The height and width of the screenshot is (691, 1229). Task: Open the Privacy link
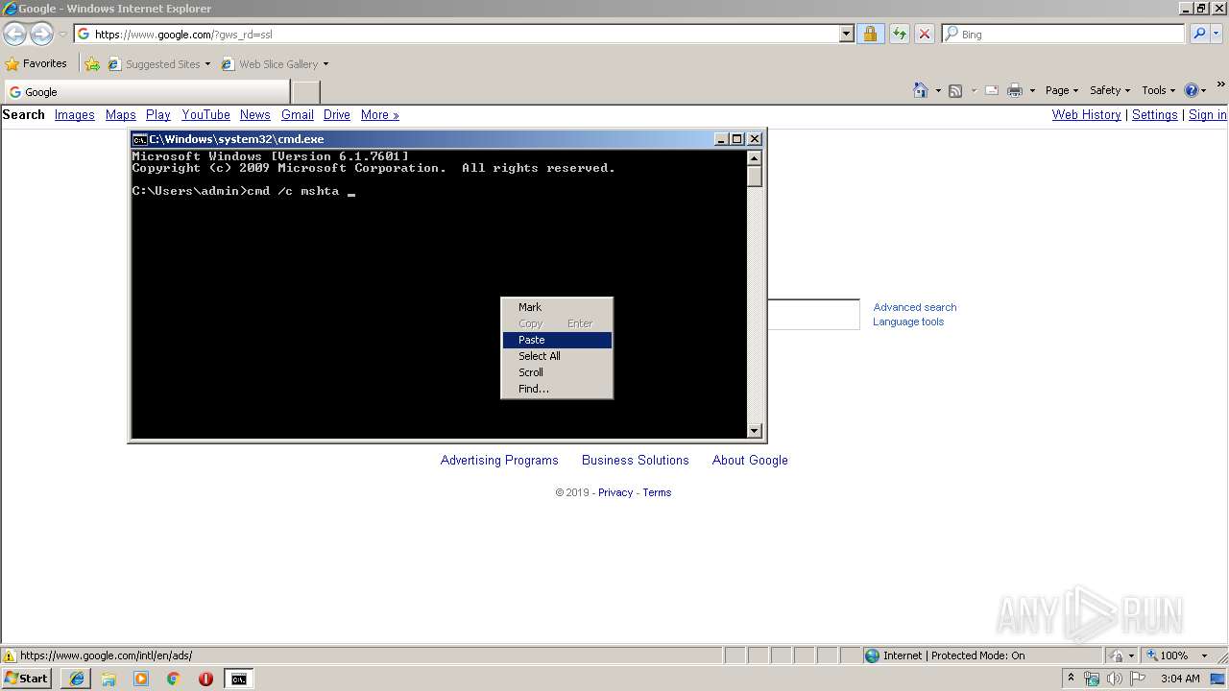615,492
